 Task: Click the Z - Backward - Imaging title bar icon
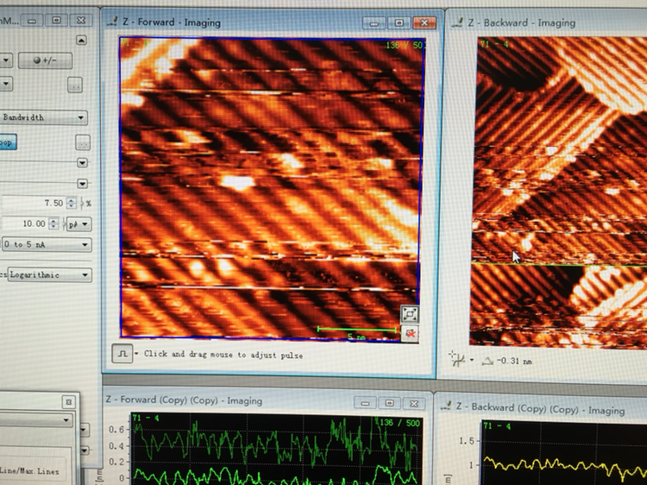pyautogui.click(x=456, y=22)
